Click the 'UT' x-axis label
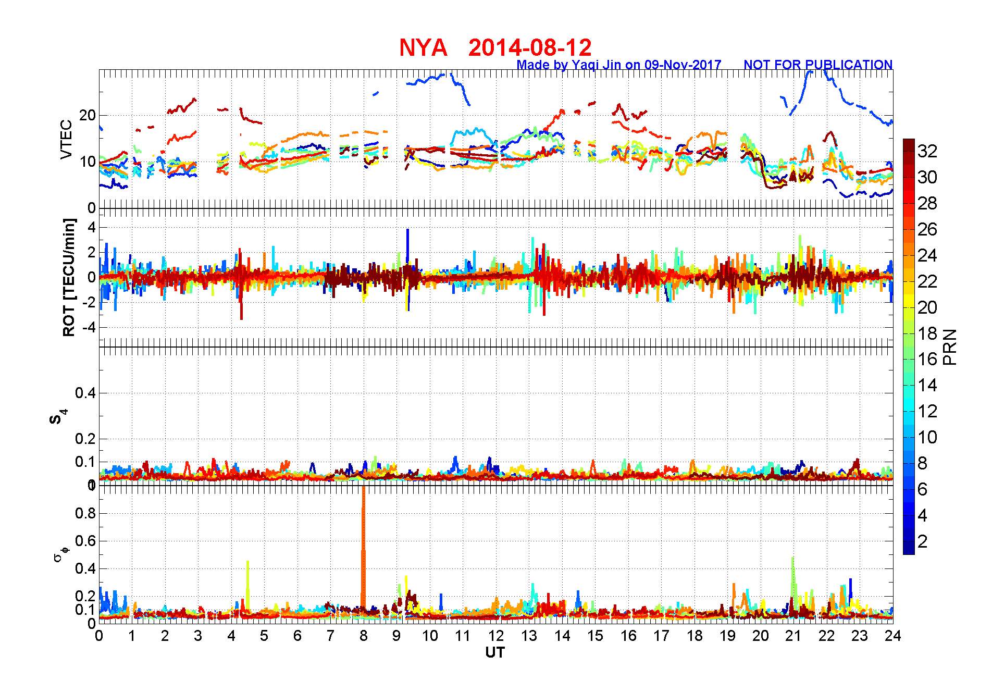Viewport: 992px width, 693px height. (x=495, y=652)
